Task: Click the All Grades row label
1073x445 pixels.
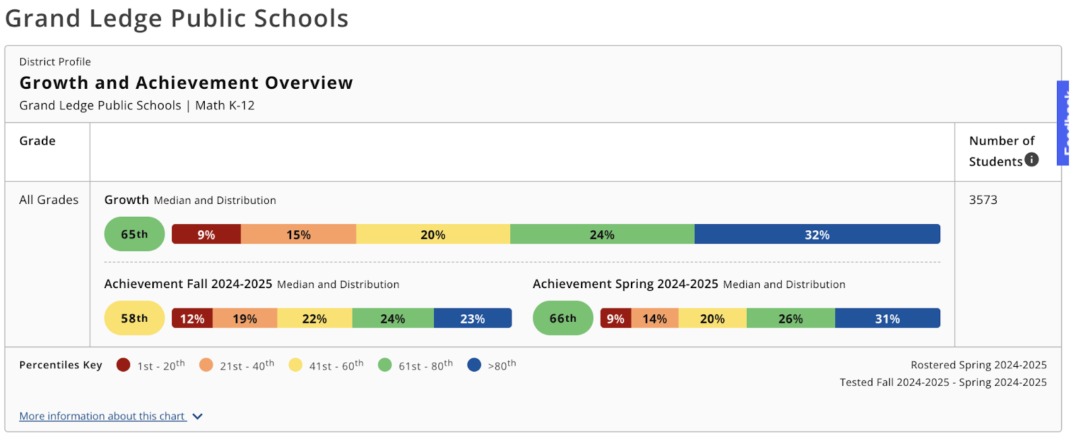Action: pyautogui.click(x=49, y=200)
